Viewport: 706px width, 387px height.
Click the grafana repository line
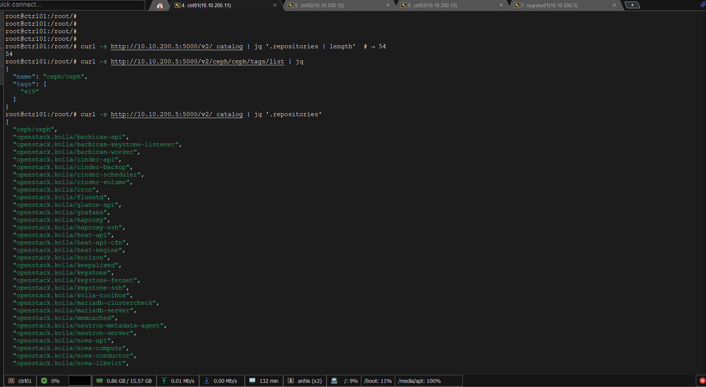pyautogui.click(x=61, y=212)
